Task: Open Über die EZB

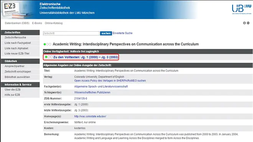Action: click(x=13, y=90)
